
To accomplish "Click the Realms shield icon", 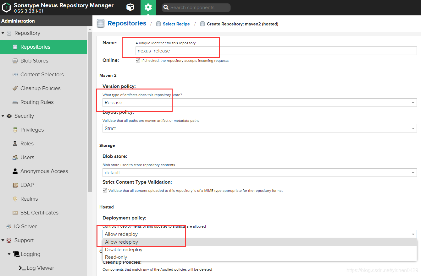I will 15,199.
